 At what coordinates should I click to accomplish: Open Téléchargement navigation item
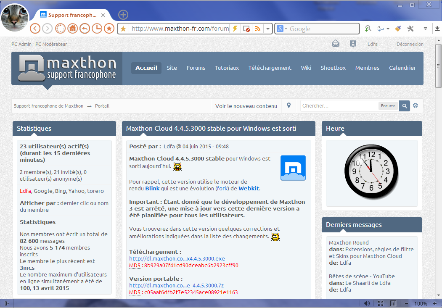(x=270, y=68)
